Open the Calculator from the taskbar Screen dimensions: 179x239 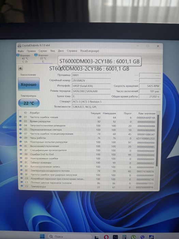click(124, 237)
